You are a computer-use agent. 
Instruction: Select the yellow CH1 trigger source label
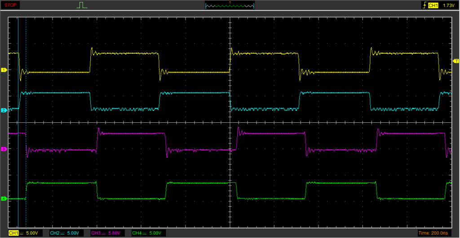coord(433,5)
